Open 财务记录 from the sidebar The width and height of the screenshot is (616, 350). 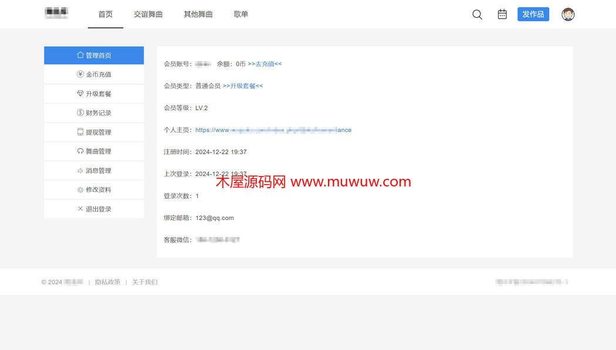pyautogui.click(x=94, y=113)
